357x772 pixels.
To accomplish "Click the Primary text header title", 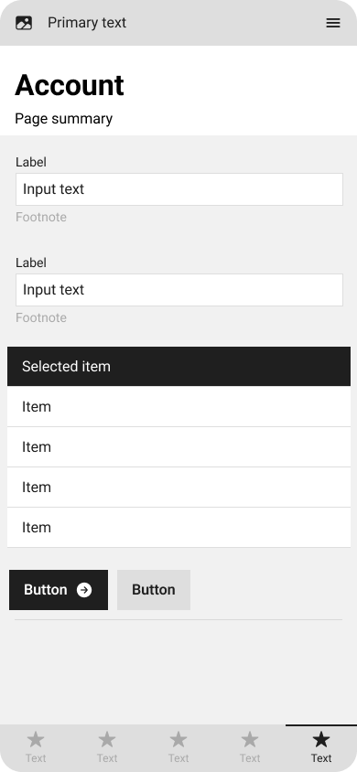I will [87, 23].
